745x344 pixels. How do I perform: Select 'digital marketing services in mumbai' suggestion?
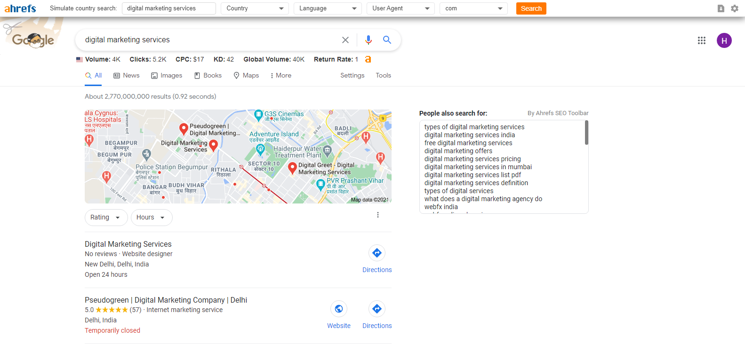(x=478, y=167)
